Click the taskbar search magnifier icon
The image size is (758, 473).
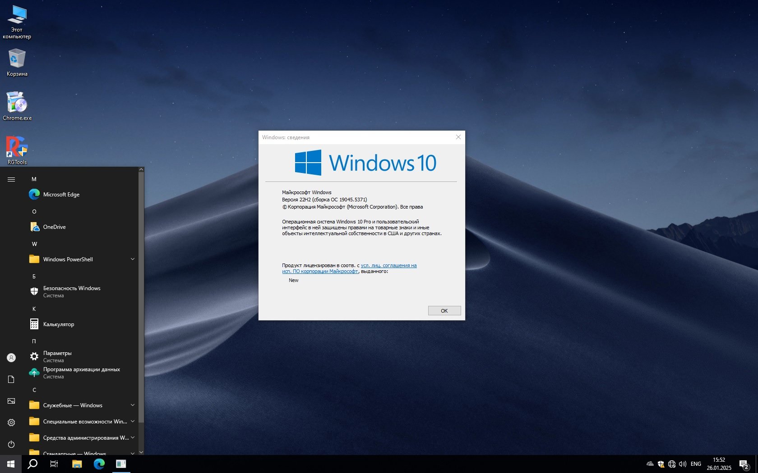coord(32,464)
